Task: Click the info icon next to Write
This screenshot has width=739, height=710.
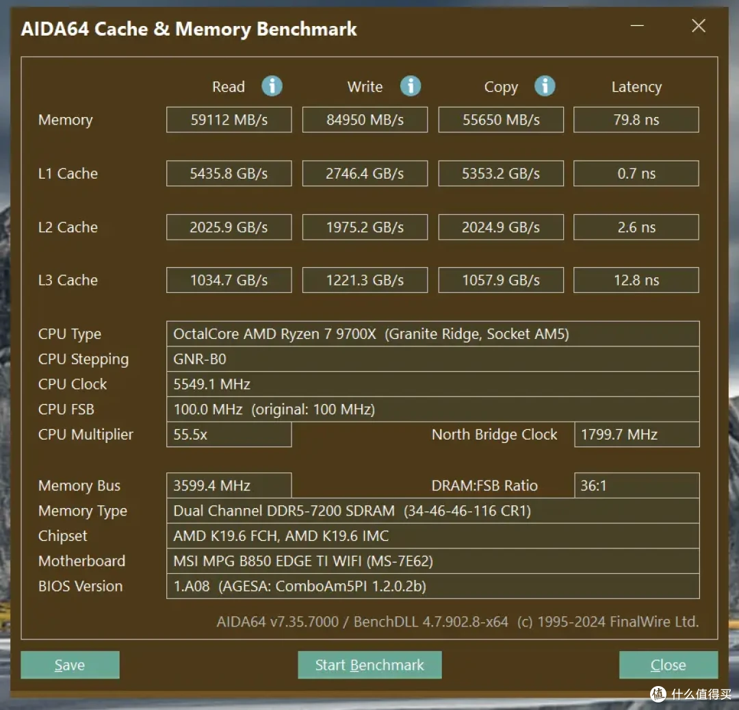Action: (x=411, y=86)
